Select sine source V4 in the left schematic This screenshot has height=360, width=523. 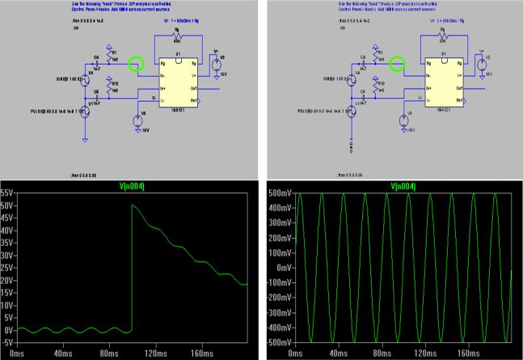pos(85,80)
